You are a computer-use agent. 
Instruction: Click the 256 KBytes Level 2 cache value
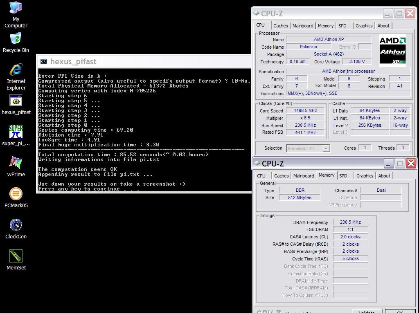(370, 125)
